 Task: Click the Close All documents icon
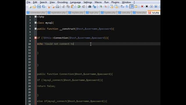[x=53, y=6]
